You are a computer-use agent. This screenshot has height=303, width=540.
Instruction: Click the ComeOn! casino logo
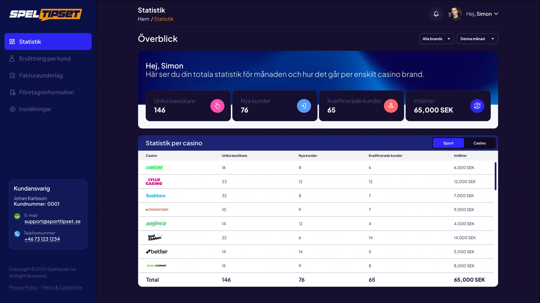pos(154,167)
